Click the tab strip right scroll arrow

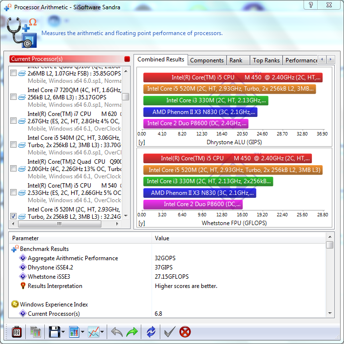tap(331, 59)
